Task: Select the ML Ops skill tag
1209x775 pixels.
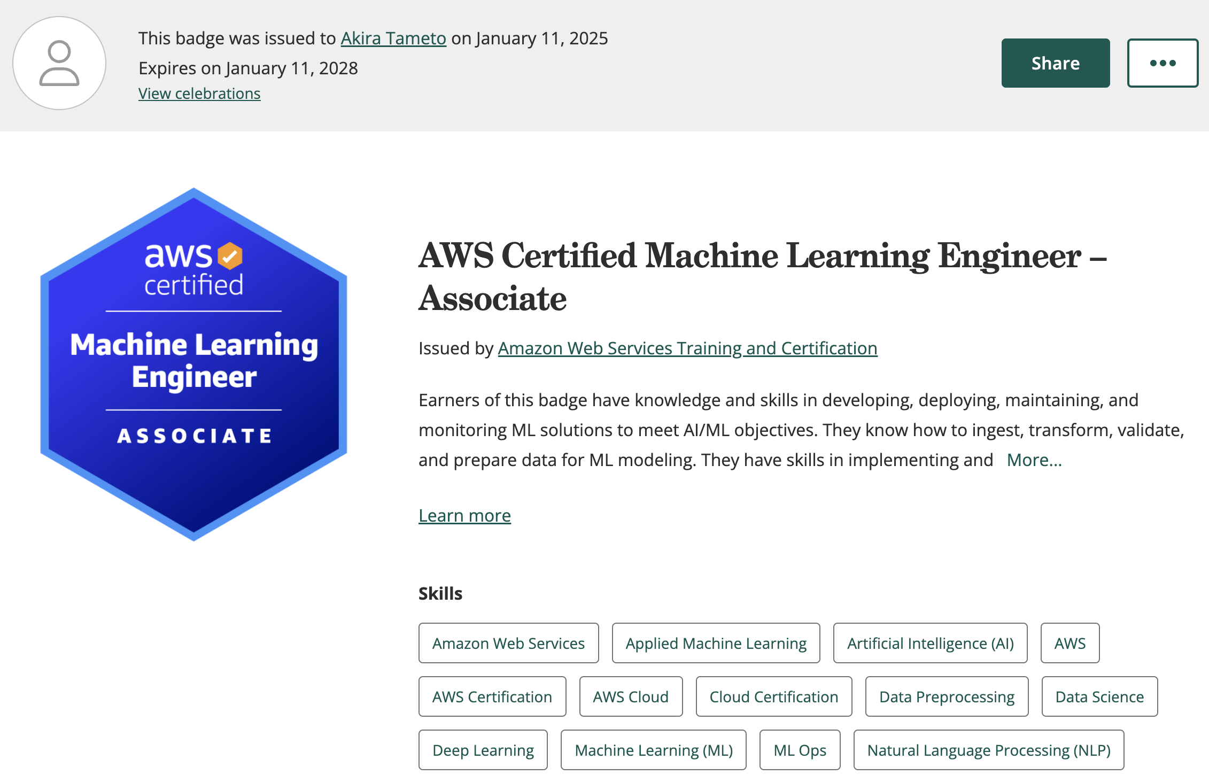Action: coord(800,750)
